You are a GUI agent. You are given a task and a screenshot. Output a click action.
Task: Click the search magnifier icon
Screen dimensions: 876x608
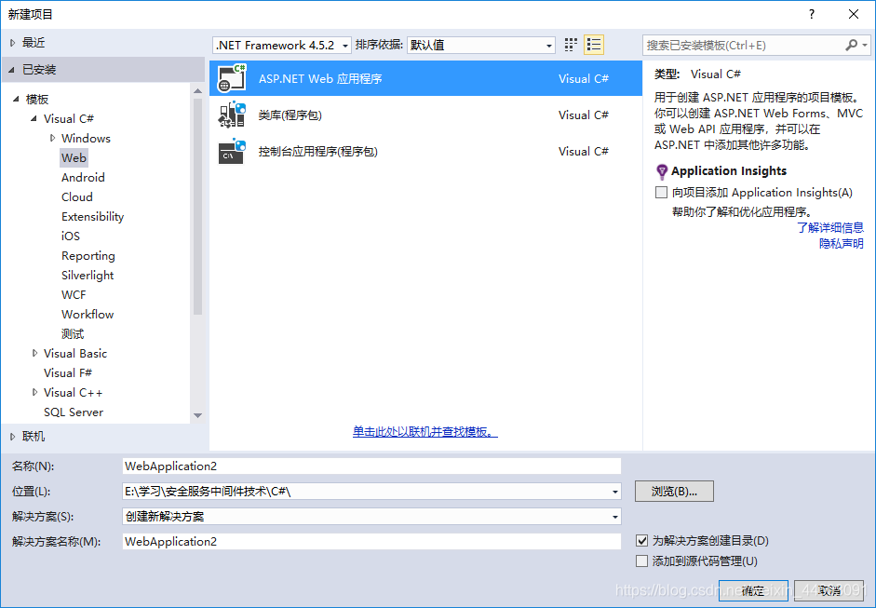click(852, 45)
